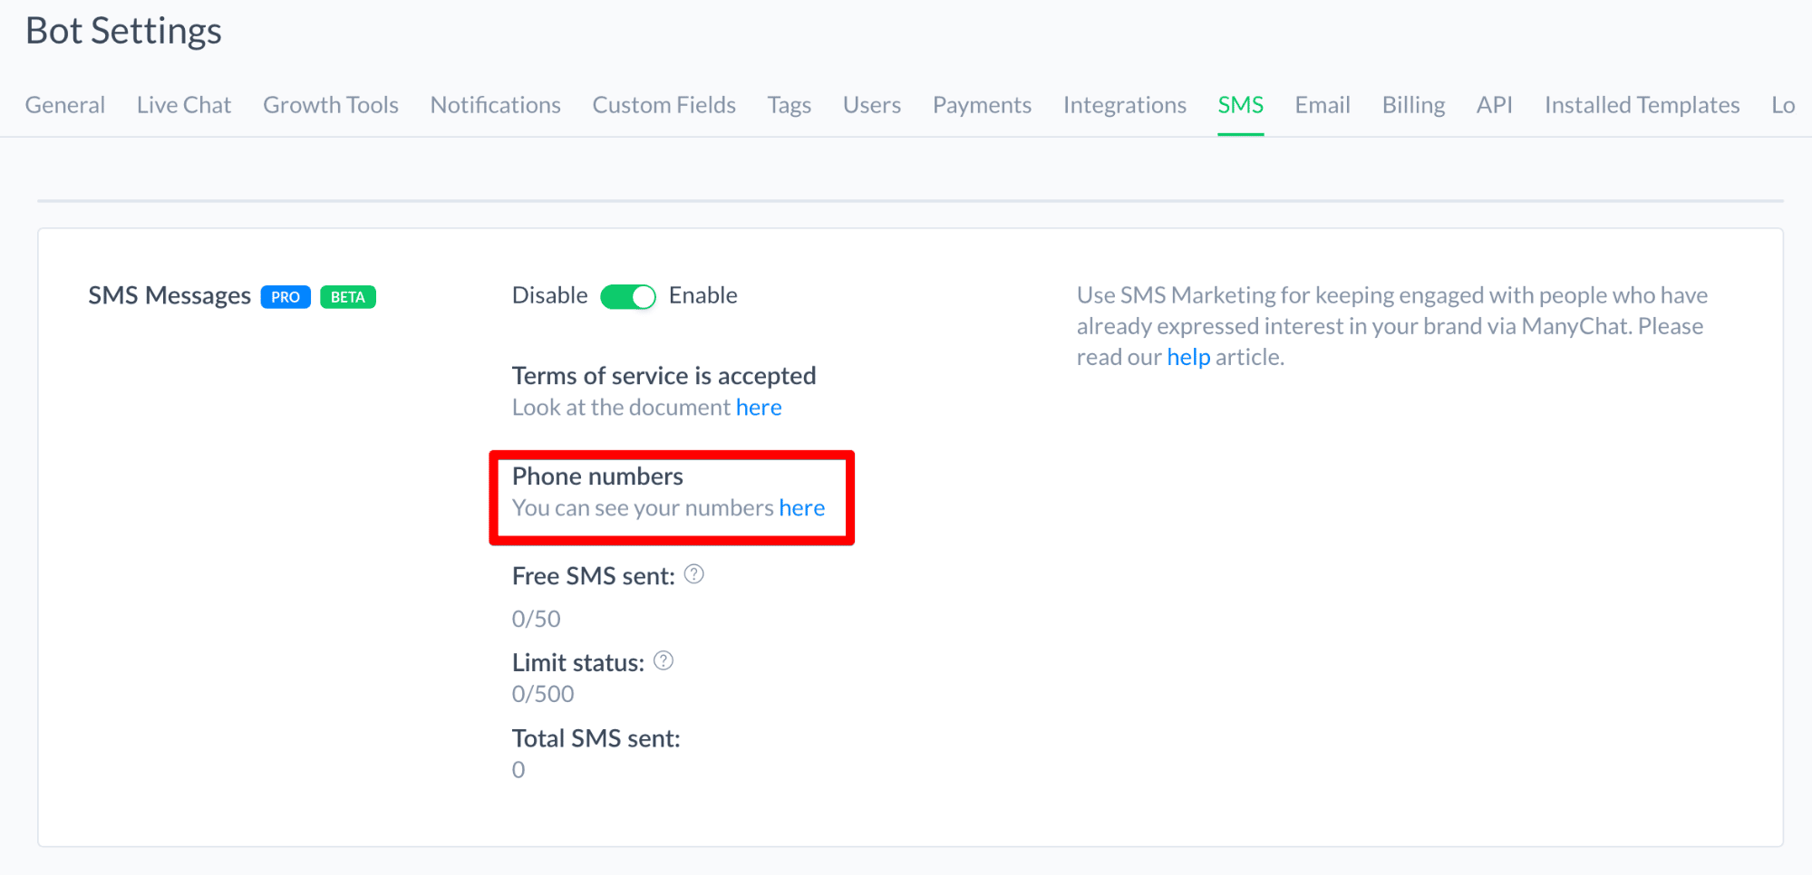Switch to the API tab

1495,105
